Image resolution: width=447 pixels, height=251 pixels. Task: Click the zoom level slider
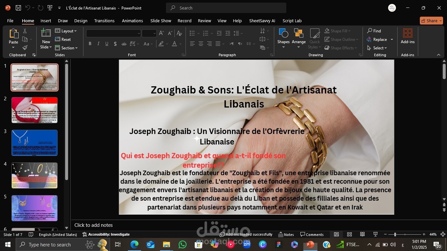click(x=405, y=234)
